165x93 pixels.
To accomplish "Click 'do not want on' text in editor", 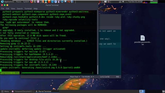I will click(107, 31).
